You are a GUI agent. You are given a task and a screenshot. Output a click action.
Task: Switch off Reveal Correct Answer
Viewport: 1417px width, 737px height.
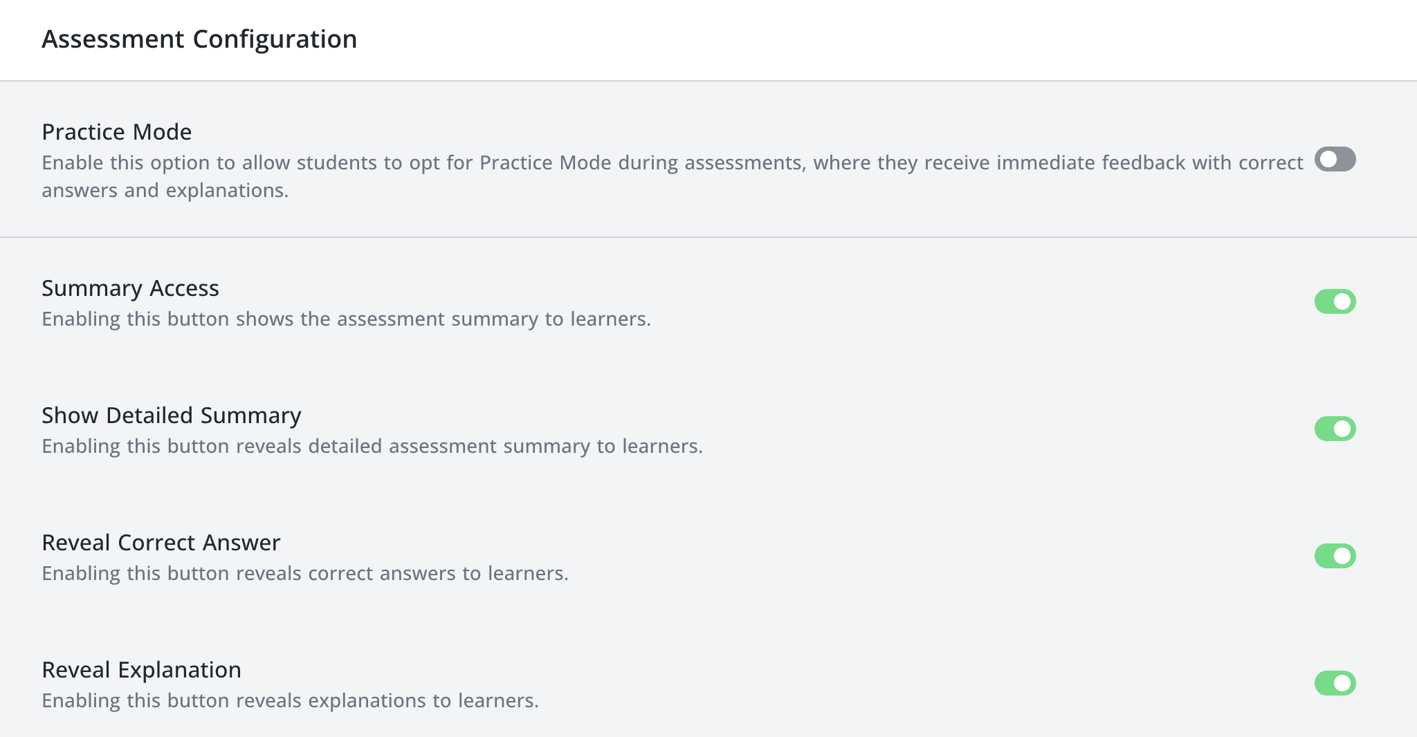pos(1335,556)
